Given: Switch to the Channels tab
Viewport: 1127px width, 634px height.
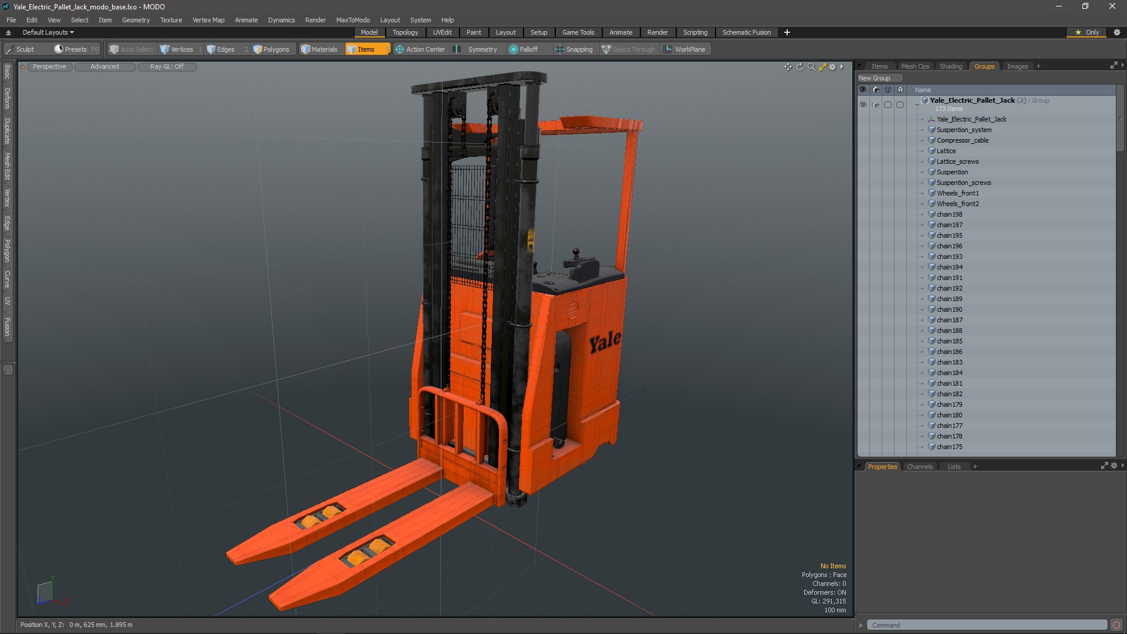Looking at the screenshot, I should (x=919, y=467).
